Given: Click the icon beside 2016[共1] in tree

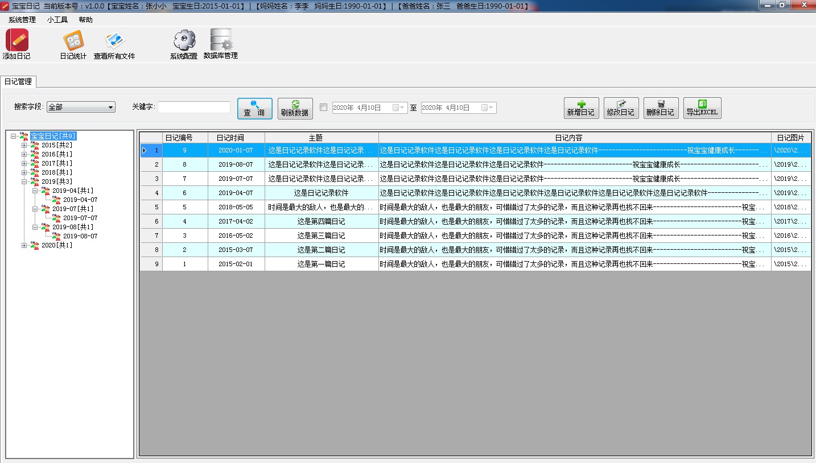Looking at the screenshot, I should [x=35, y=154].
